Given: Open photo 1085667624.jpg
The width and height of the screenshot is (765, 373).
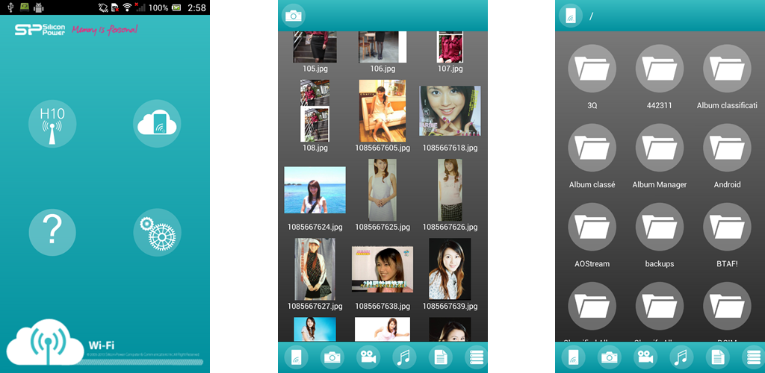Looking at the screenshot, I should tap(315, 190).
